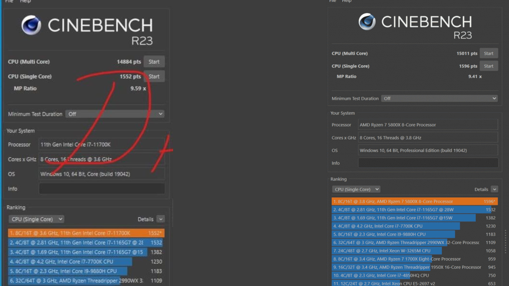Screen dimensions: 509x286
Task: Click the 'Windows 10, 64 Bit, Core (build 19042)' field
Action: pyautogui.click(x=102, y=174)
